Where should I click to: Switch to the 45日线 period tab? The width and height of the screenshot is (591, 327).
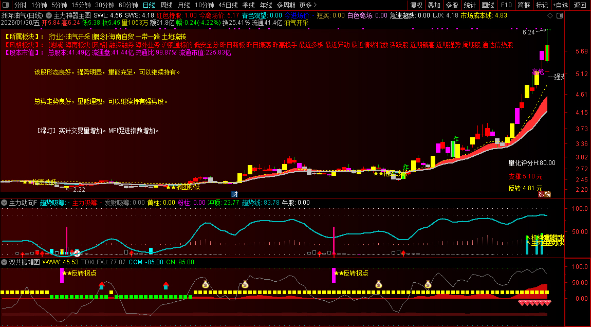click(x=228, y=5)
